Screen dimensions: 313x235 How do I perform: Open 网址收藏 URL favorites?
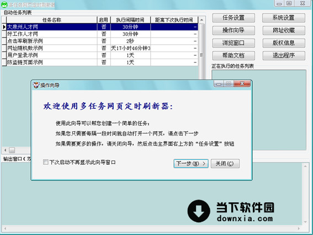pyautogui.click(x=284, y=30)
